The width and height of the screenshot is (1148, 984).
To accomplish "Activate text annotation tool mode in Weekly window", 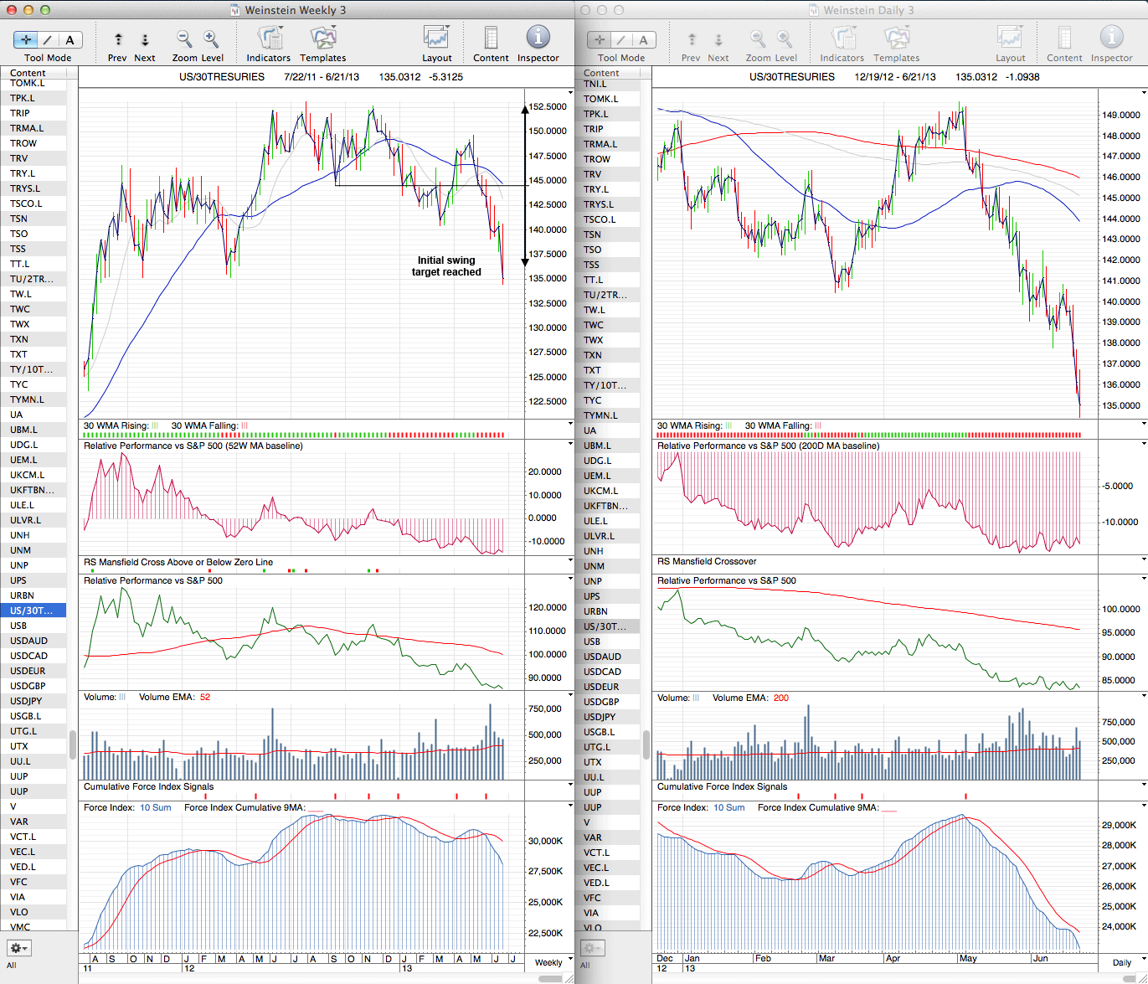I will (x=69, y=39).
